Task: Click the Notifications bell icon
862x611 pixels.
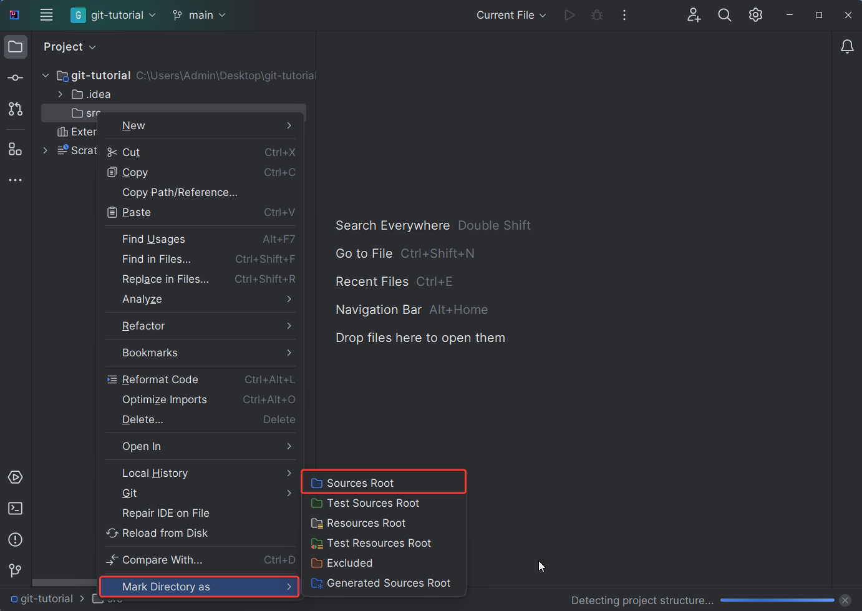Action: [847, 47]
